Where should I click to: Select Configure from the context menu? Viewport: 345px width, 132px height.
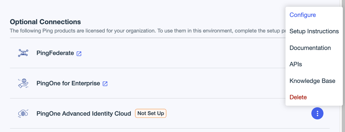(x=303, y=15)
